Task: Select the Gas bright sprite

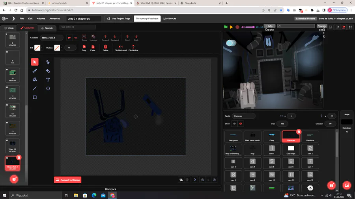Action: click(x=291, y=150)
